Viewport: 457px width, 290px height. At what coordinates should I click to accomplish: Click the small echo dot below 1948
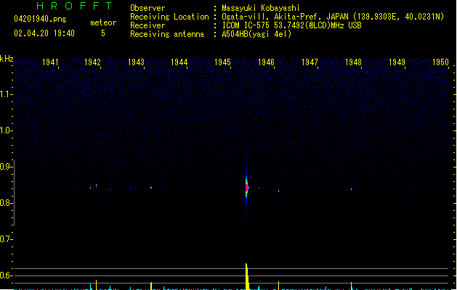351,189
